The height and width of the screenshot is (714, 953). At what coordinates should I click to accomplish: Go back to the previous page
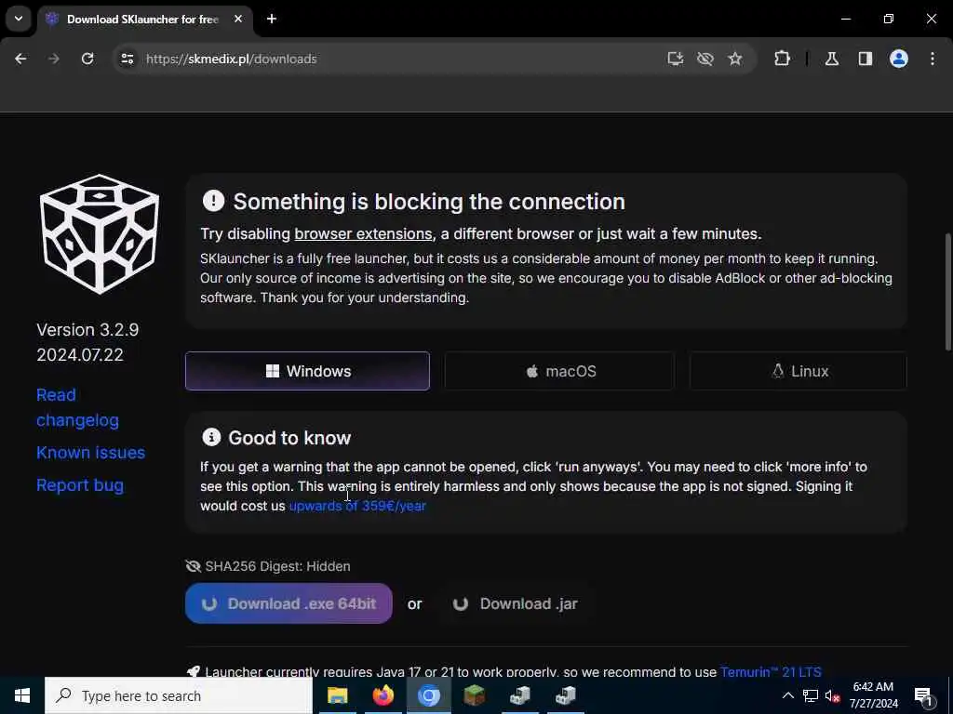(x=20, y=59)
